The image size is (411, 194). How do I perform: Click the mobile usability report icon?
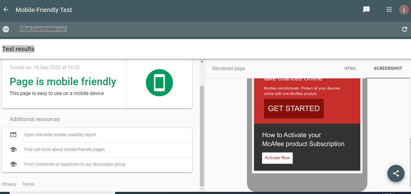(13, 135)
